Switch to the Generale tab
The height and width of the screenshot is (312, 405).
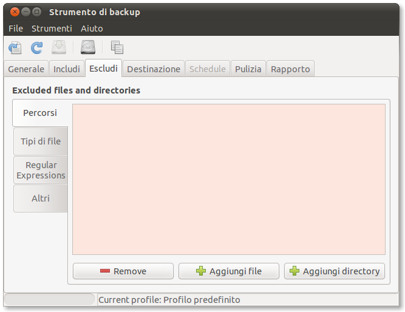click(x=26, y=69)
